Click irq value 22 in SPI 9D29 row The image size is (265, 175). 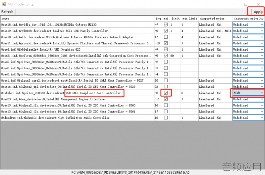pos(158,87)
